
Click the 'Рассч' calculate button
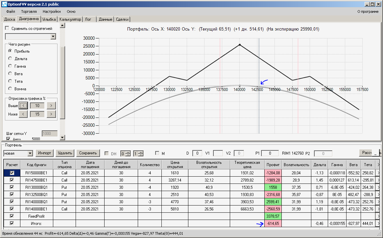(x=366, y=153)
